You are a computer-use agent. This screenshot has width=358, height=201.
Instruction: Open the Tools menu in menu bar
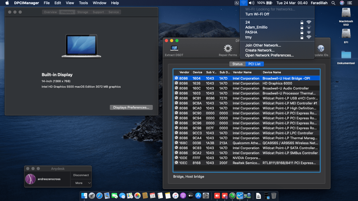83,3
